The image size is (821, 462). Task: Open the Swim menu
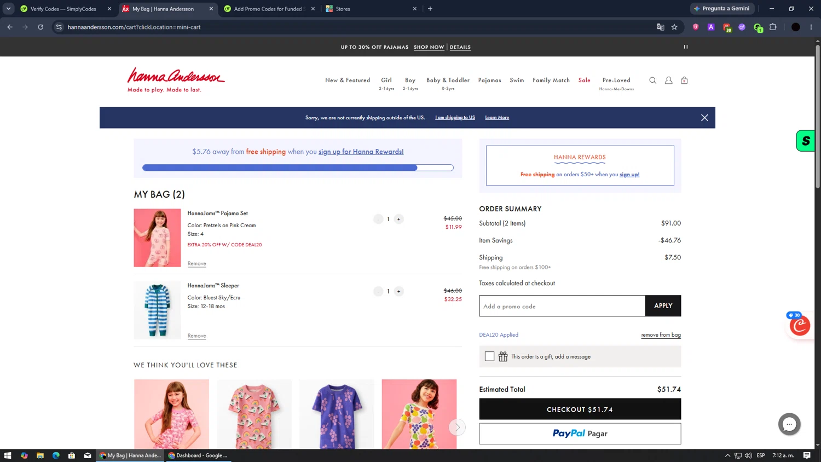517,80
